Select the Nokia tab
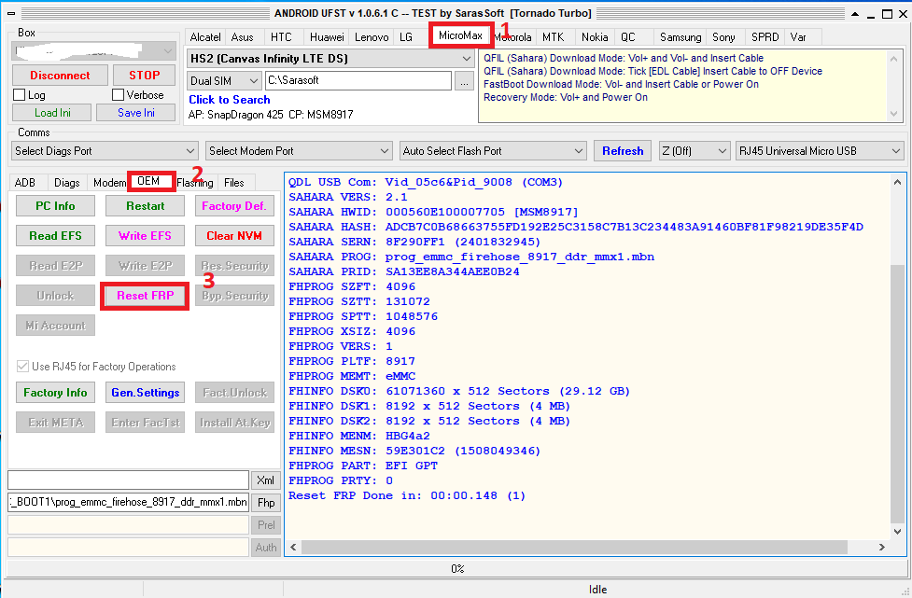This screenshot has height=598, width=912. (595, 37)
